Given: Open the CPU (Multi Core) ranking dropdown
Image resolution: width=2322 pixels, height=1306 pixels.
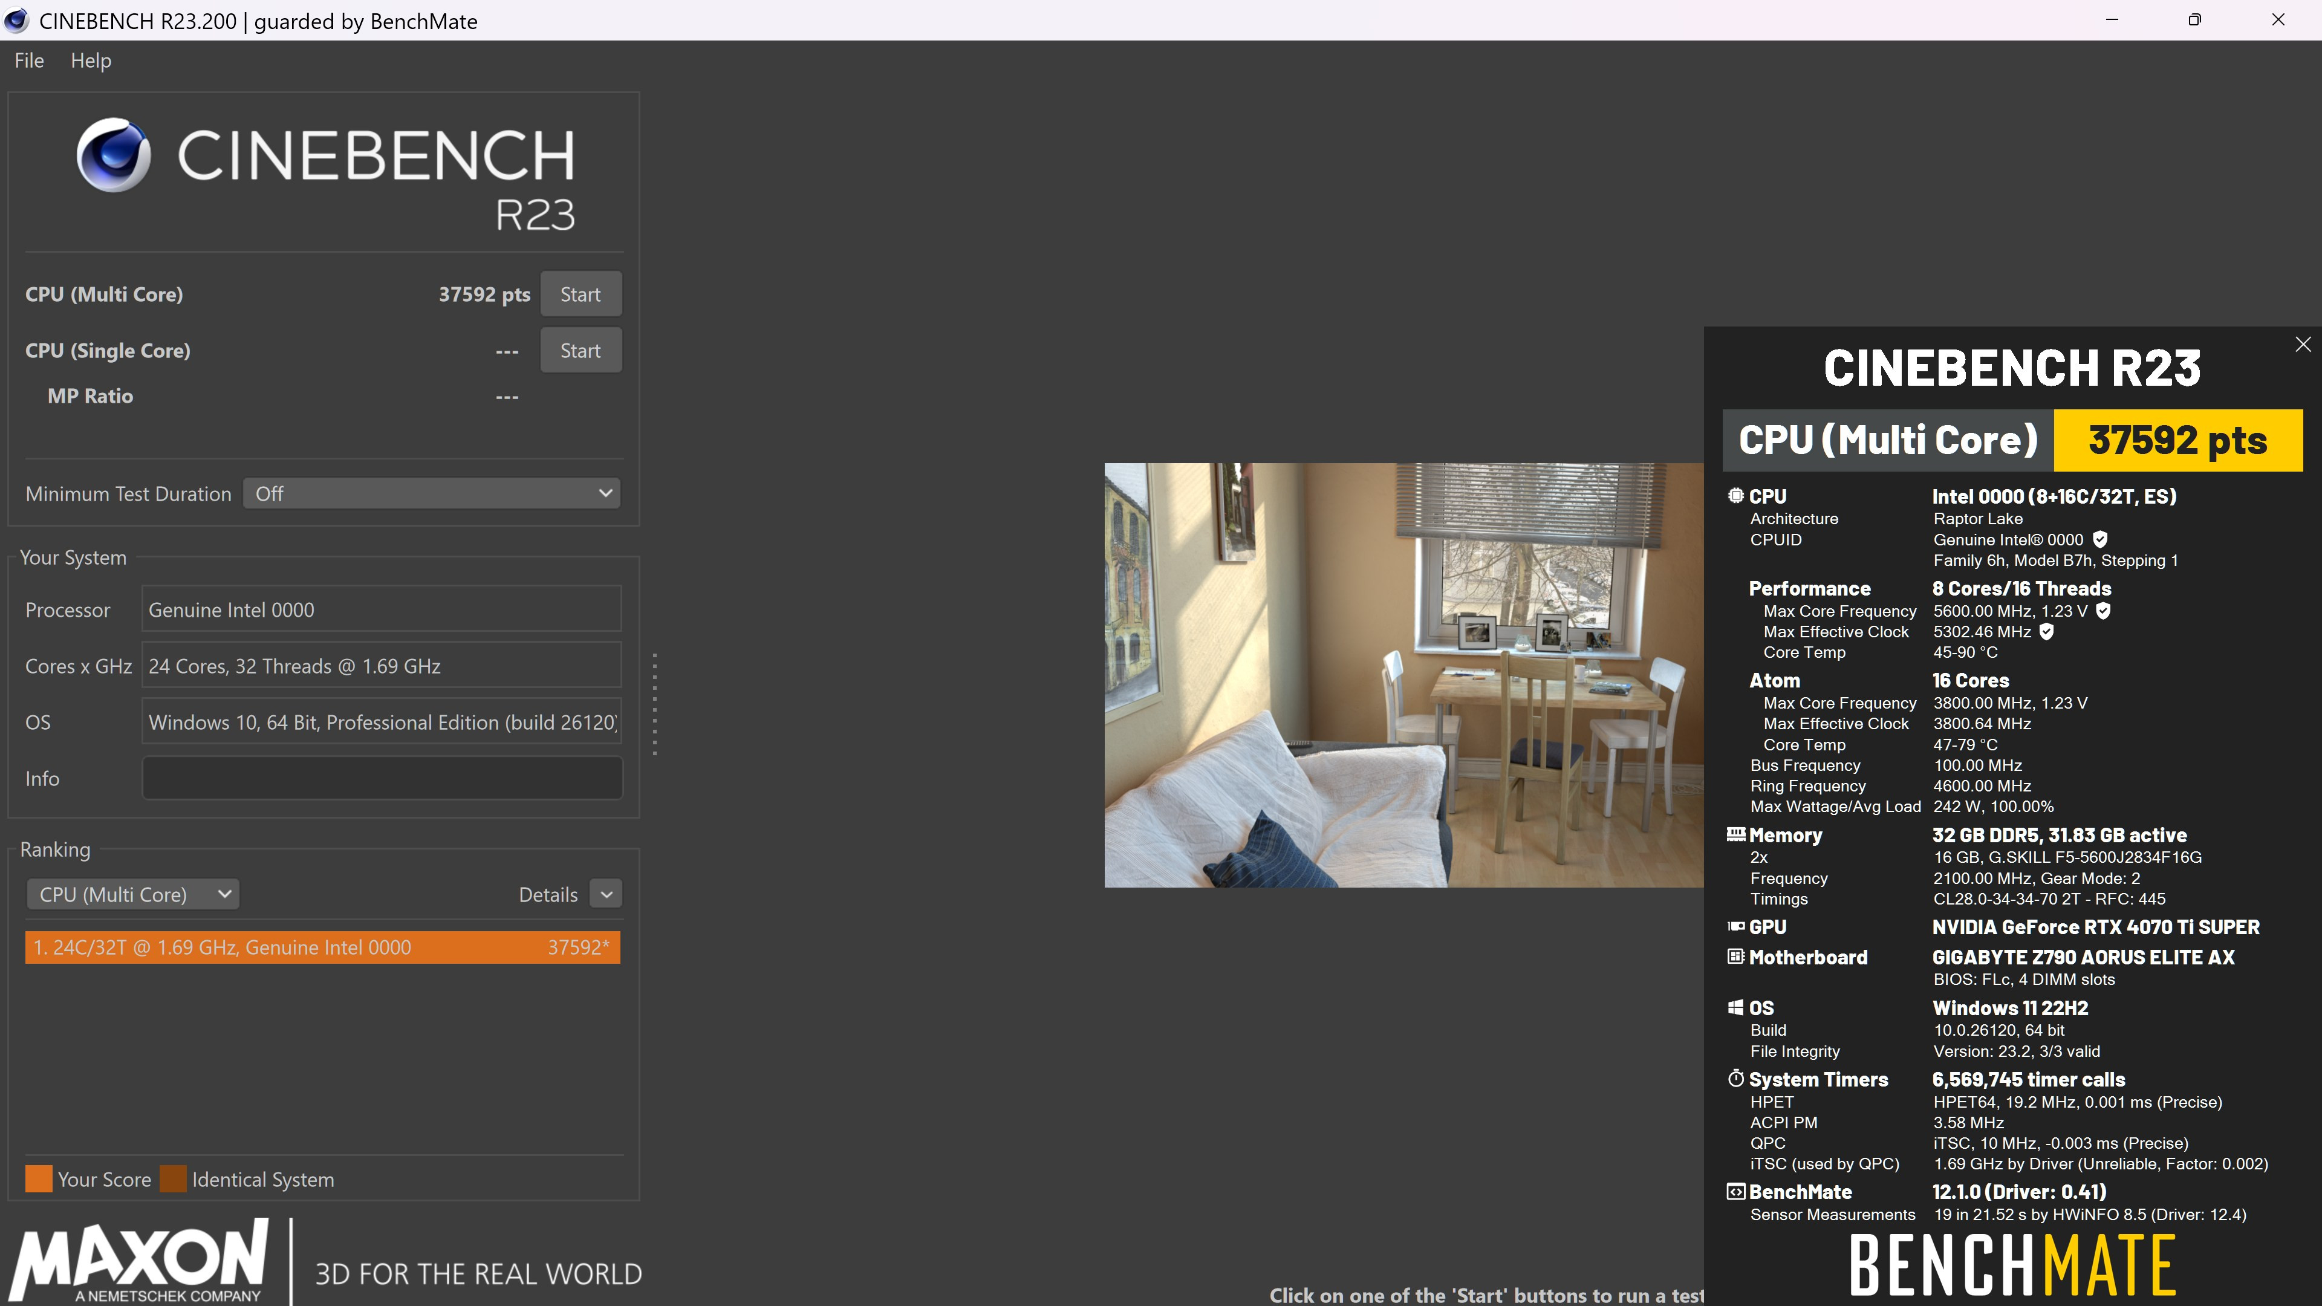Looking at the screenshot, I should pos(134,894).
